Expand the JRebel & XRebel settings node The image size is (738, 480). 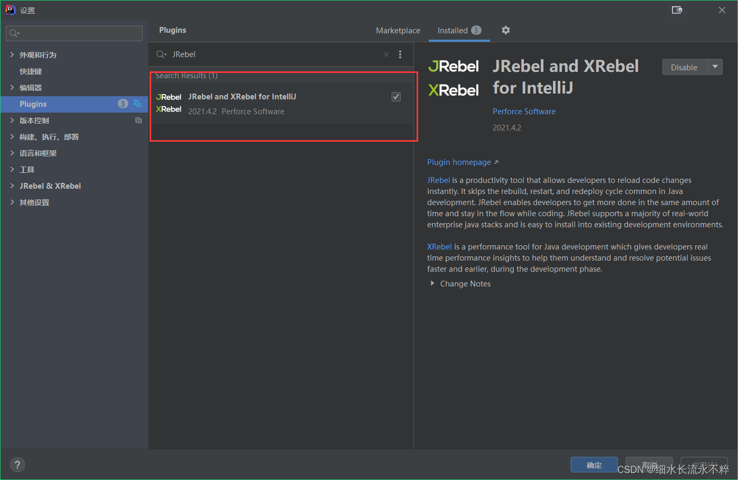(x=12, y=186)
